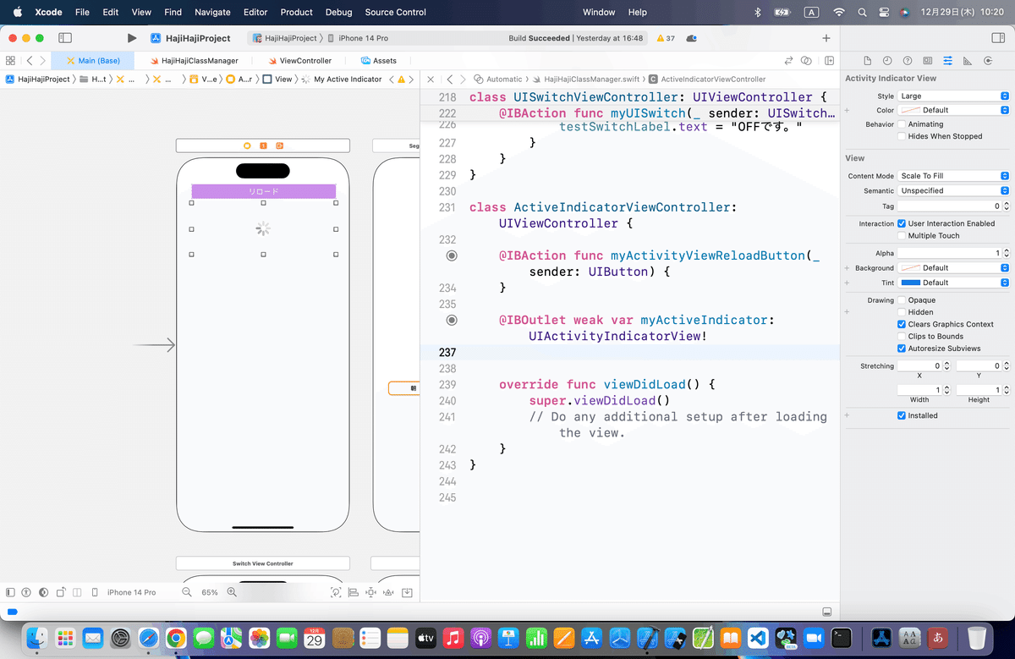Choose iPhone 14 Pro device in canvas bar
This screenshot has width=1015, height=659.
click(x=131, y=593)
